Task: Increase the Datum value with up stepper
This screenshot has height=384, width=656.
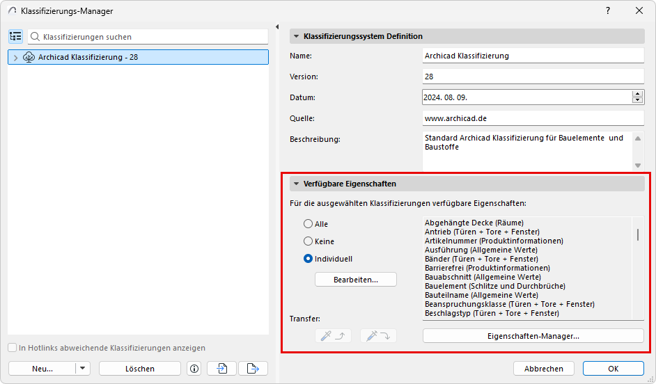Action: click(x=638, y=94)
